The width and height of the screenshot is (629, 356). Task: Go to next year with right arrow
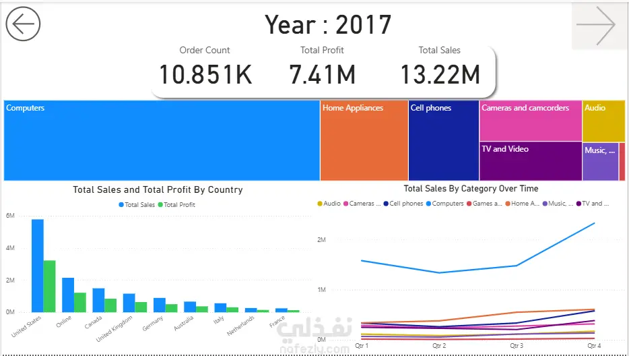point(596,26)
